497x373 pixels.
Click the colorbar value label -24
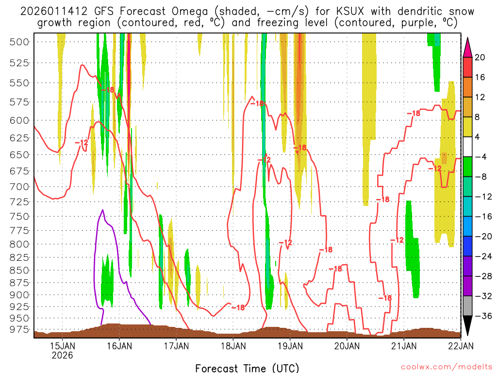click(x=483, y=256)
